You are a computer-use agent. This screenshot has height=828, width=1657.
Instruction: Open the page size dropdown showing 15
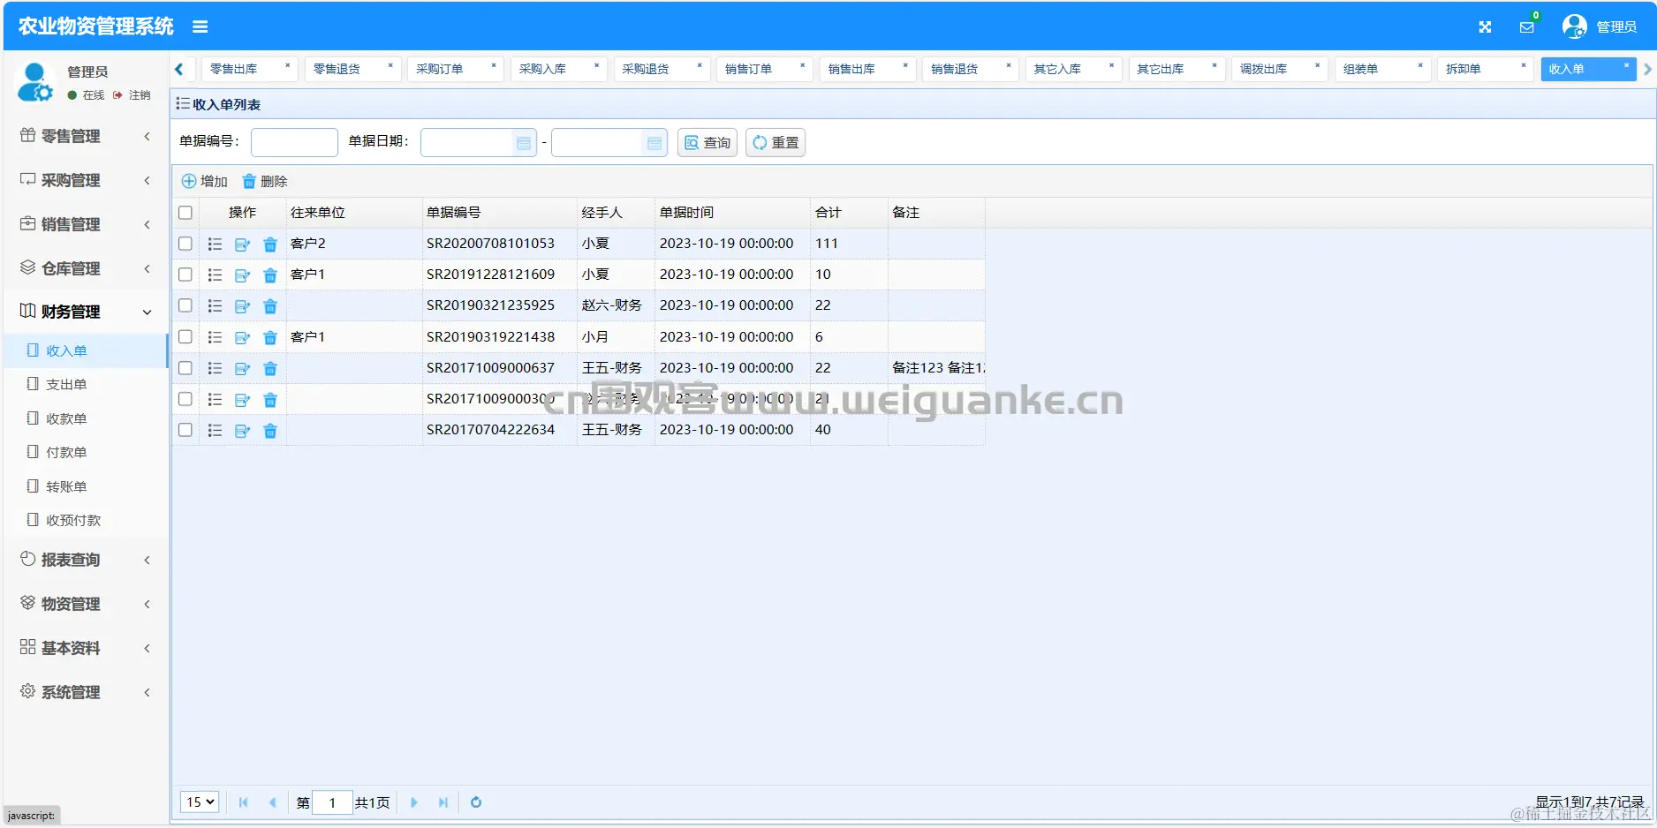pyautogui.click(x=200, y=802)
